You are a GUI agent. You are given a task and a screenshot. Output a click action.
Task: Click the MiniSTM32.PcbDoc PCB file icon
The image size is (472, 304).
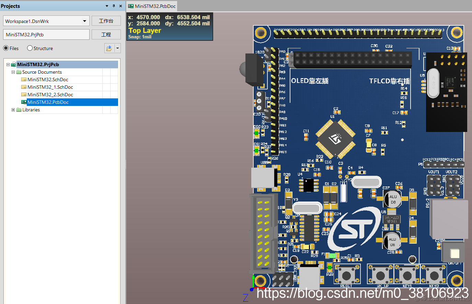click(x=24, y=102)
